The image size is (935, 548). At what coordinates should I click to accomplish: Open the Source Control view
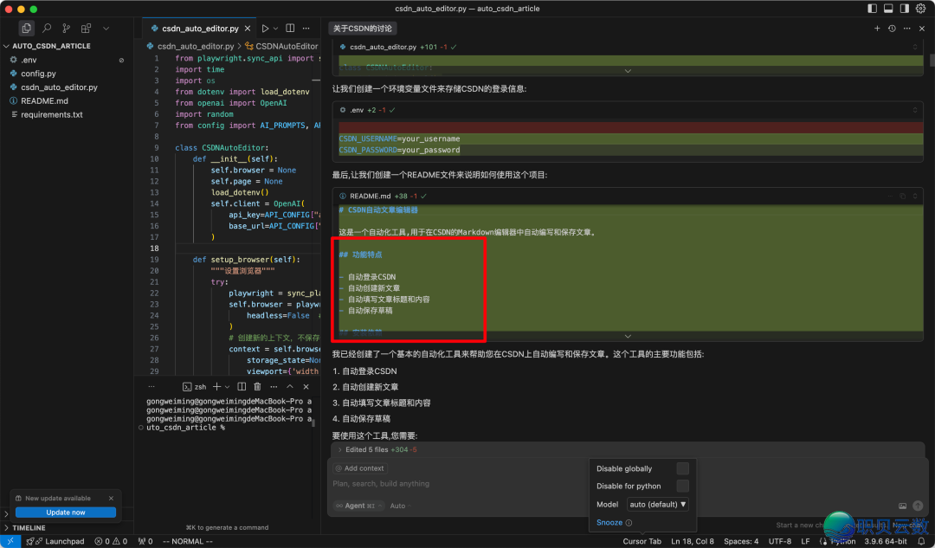68,29
